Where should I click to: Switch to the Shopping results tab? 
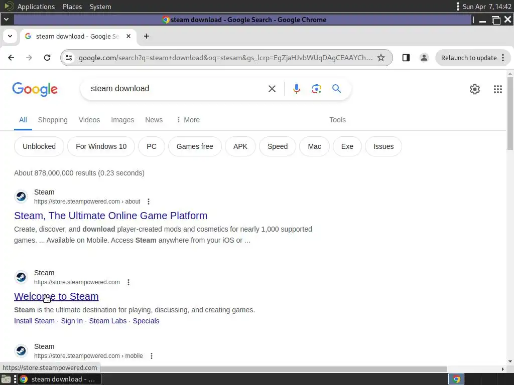click(x=53, y=120)
